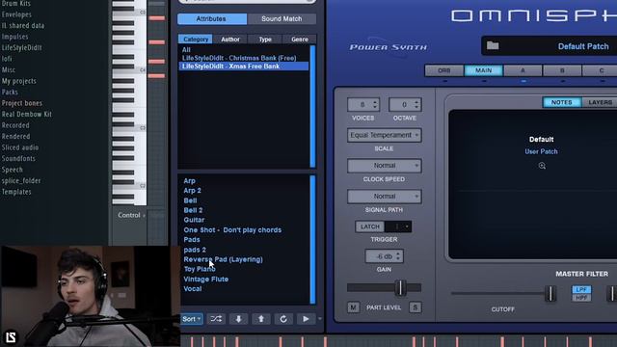617x347 pixels.
Task: Open the MAIN page tab
Action: click(483, 70)
